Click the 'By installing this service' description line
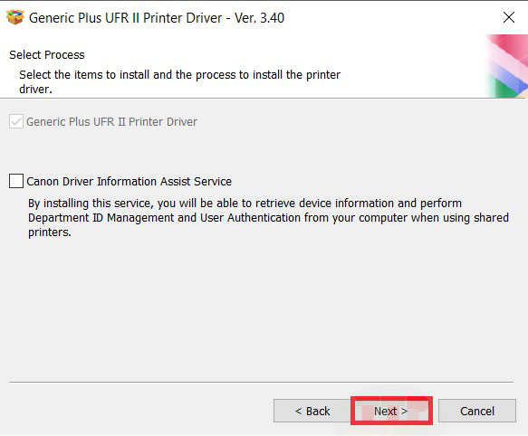 click(245, 204)
